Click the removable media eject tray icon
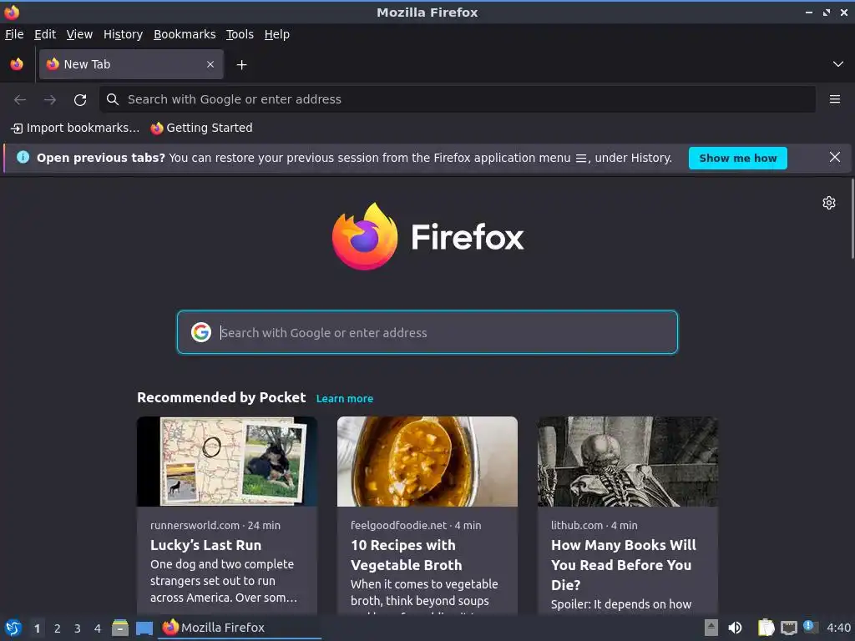 711,628
